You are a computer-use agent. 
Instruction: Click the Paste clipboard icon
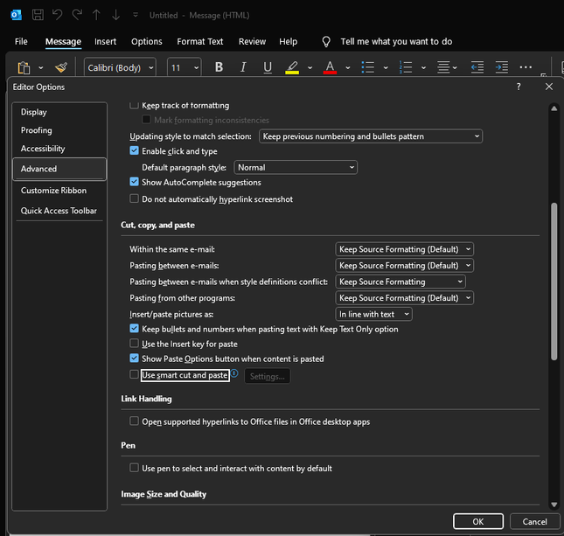tap(24, 67)
